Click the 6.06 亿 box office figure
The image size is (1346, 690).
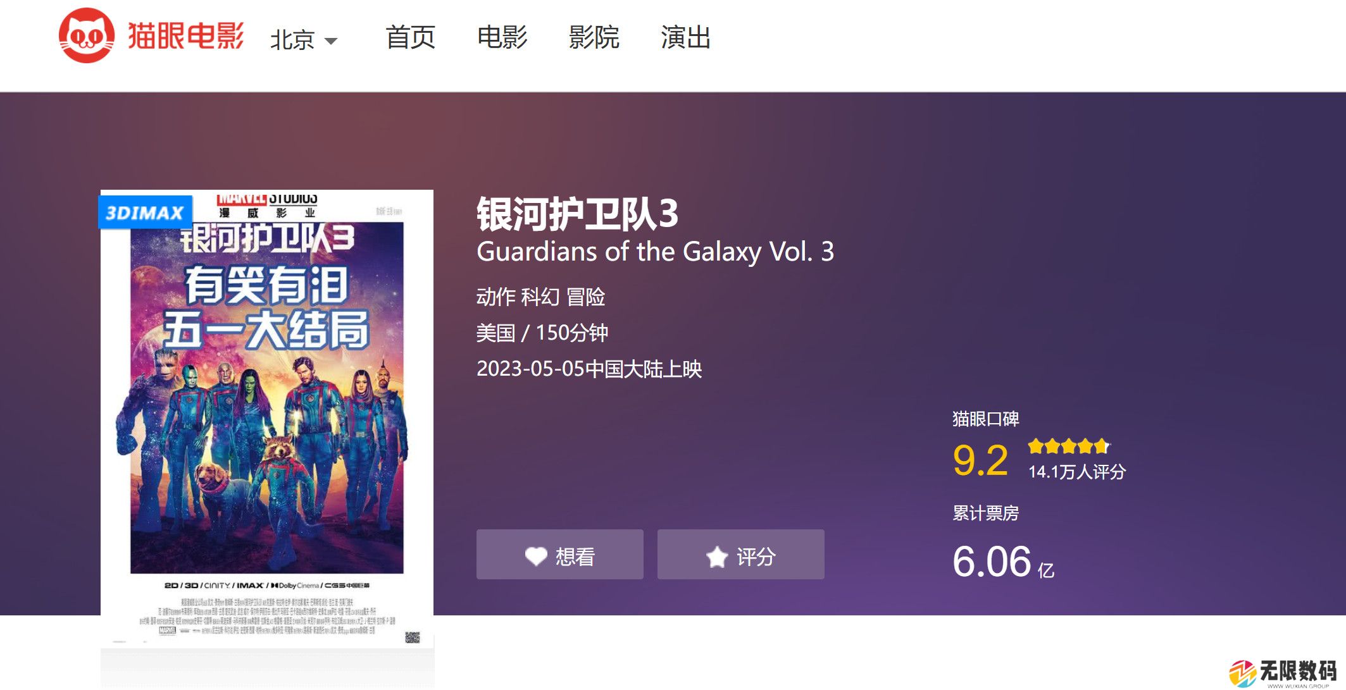pyautogui.click(x=1004, y=562)
